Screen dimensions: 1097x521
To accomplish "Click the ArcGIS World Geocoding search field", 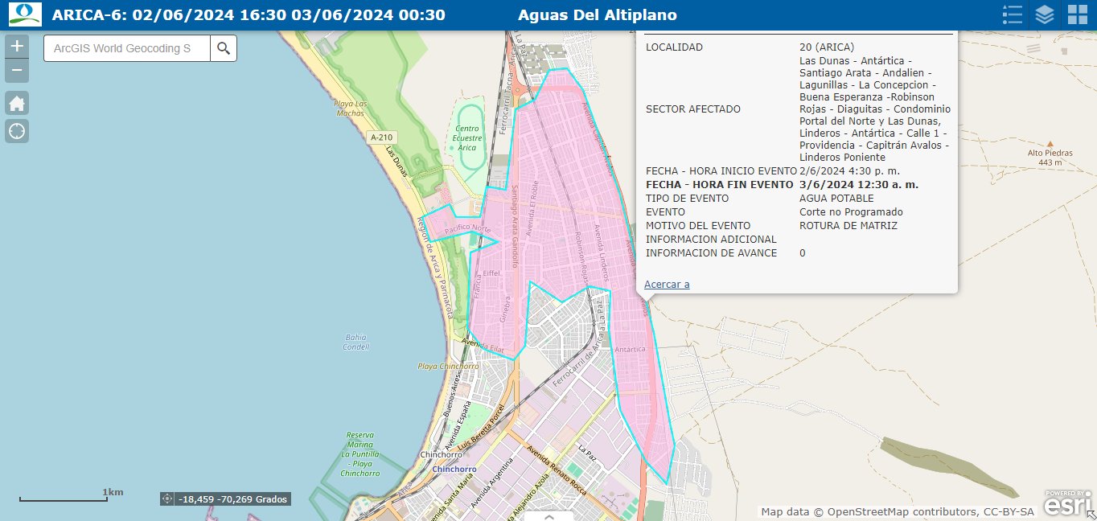I will (127, 48).
